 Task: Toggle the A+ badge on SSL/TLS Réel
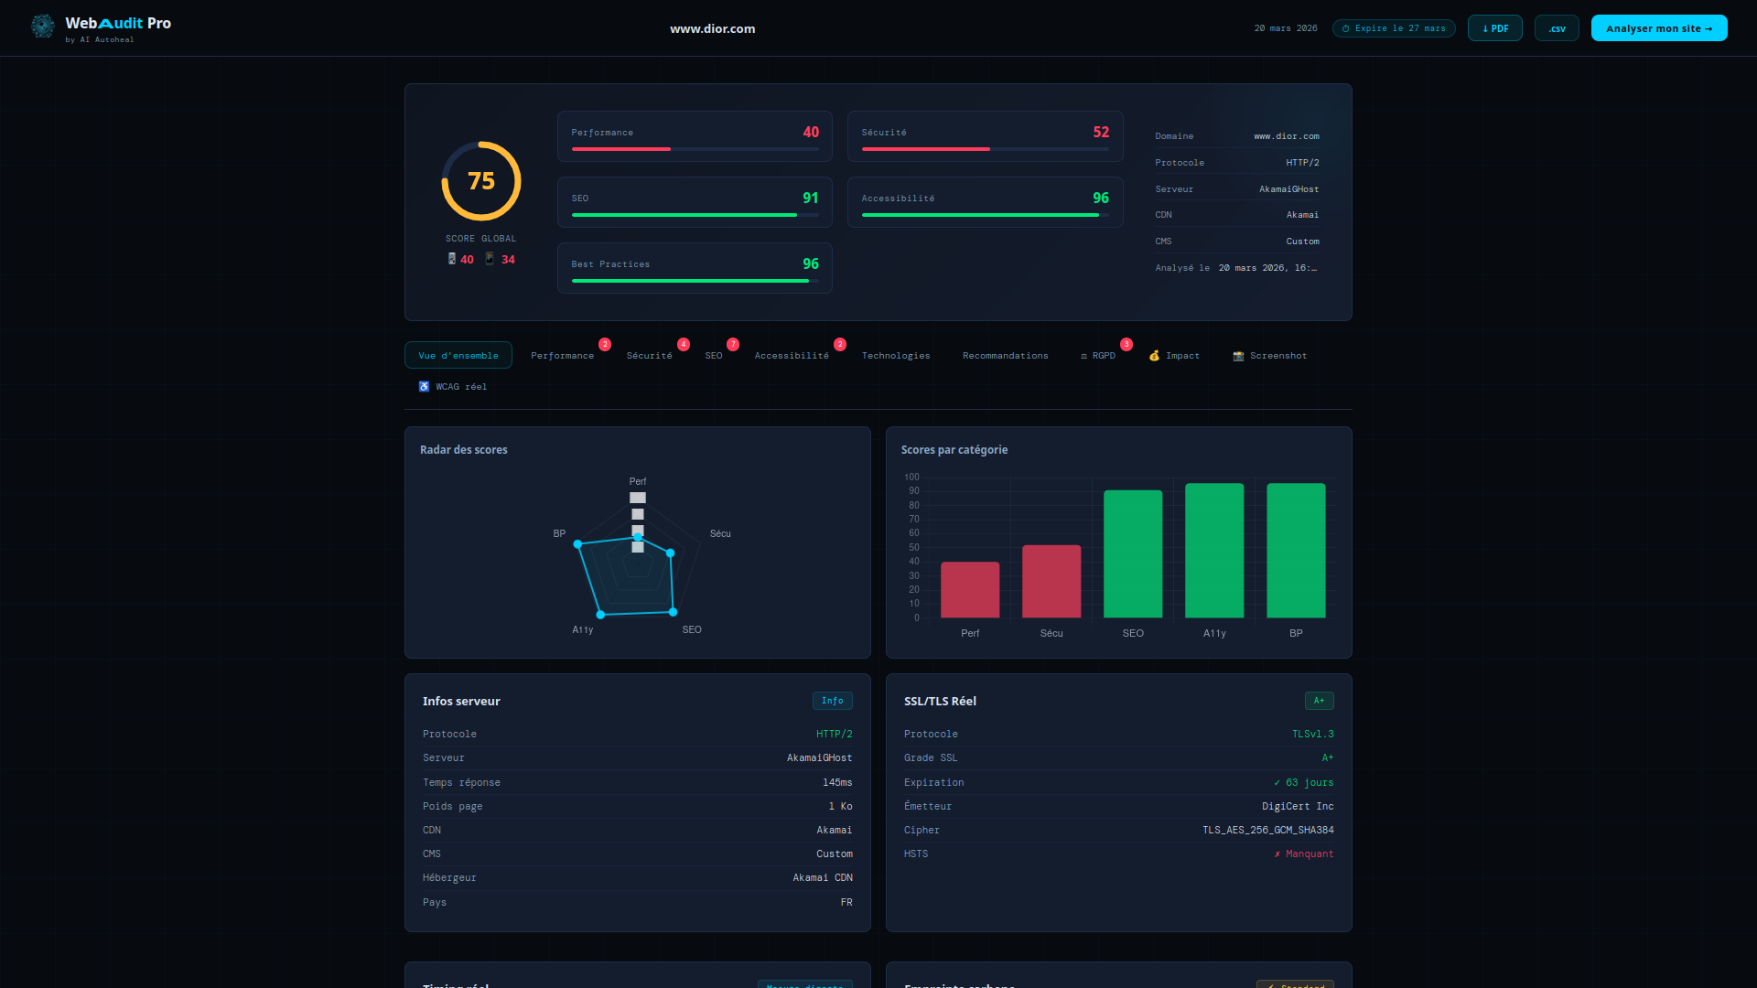coord(1319,700)
